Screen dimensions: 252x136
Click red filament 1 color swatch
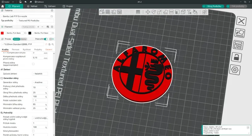(2, 33)
